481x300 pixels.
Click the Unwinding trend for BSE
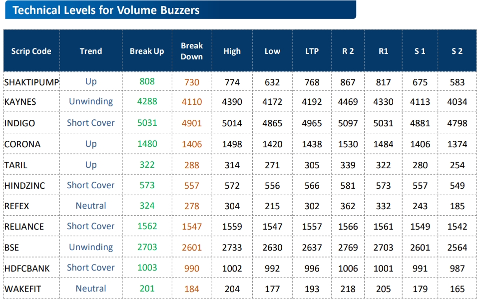pyautogui.click(x=91, y=247)
